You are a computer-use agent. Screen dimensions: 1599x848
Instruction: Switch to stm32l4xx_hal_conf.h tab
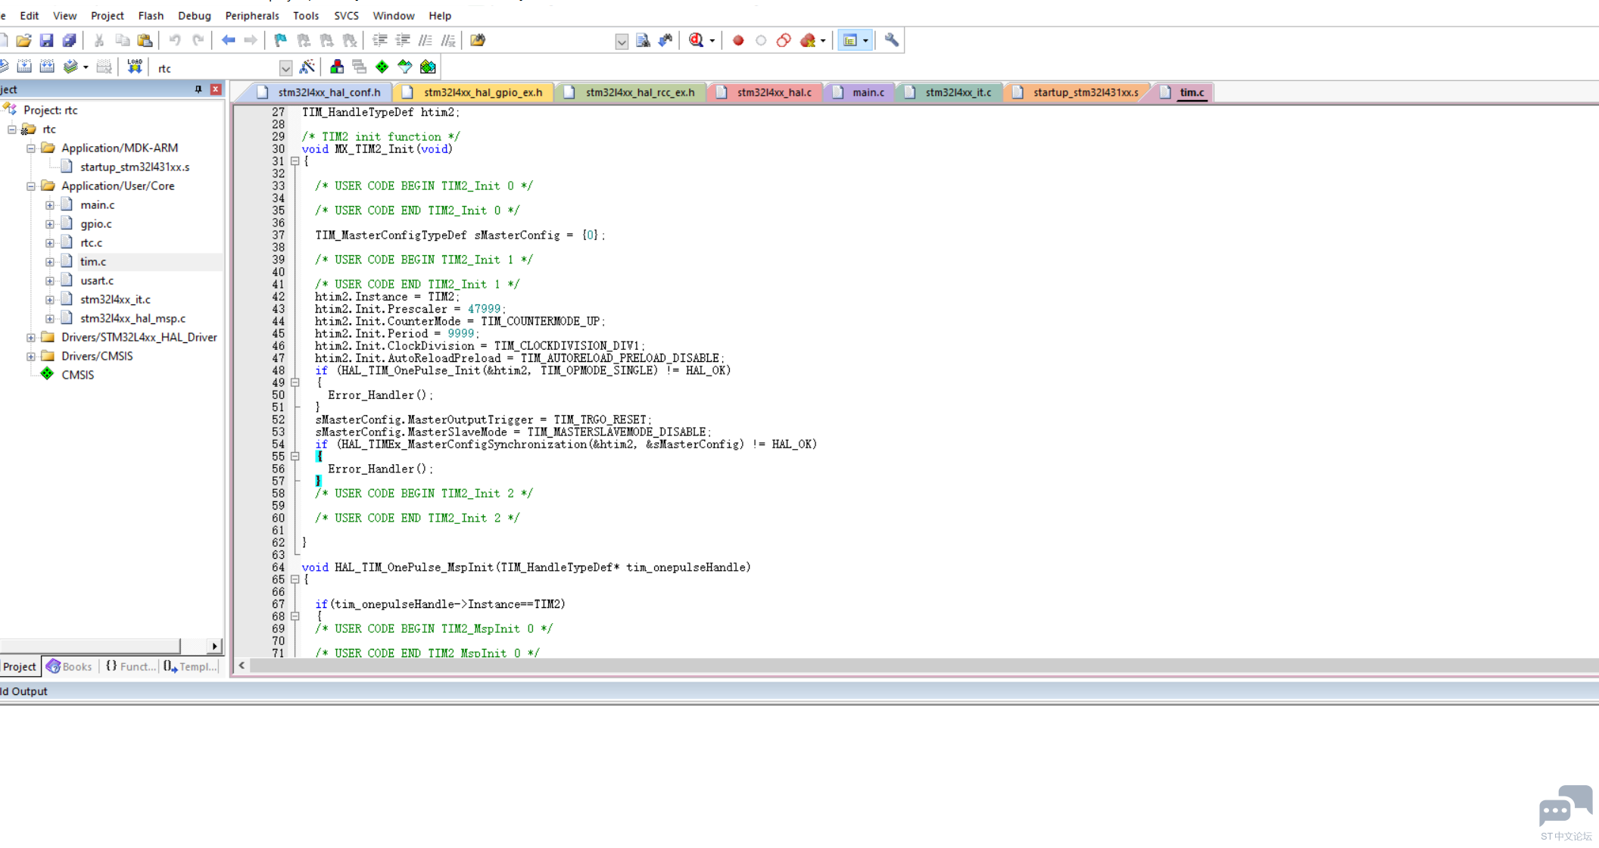(x=320, y=92)
